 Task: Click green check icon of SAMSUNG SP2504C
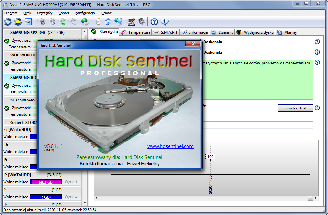tap(7, 41)
